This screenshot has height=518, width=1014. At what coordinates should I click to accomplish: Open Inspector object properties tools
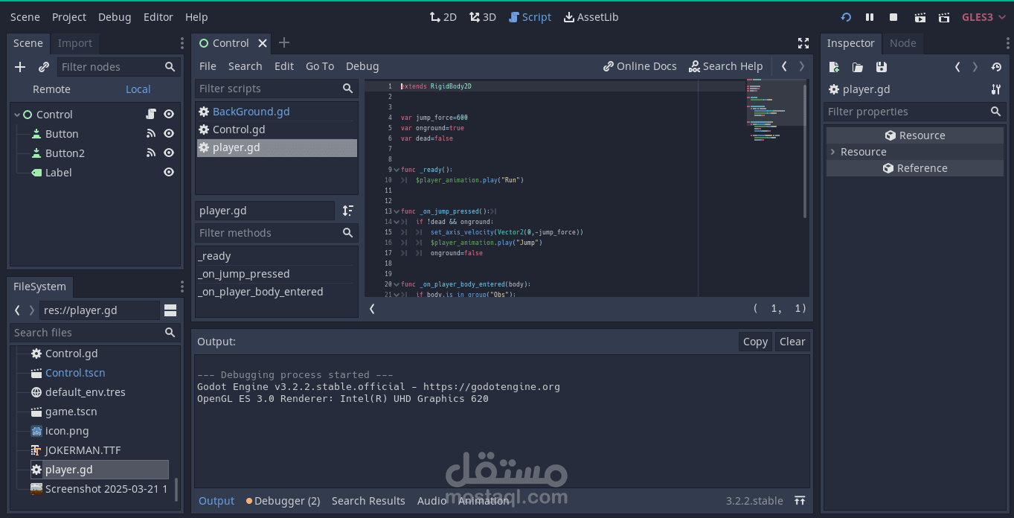pyautogui.click(x=996, y=89)
